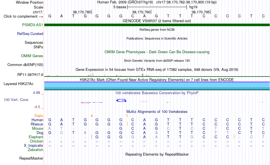This screenshot has width=270, height=165.
Task: Click the dark green PSMD3-AS1 gene bar
Action: pos(157,25)
